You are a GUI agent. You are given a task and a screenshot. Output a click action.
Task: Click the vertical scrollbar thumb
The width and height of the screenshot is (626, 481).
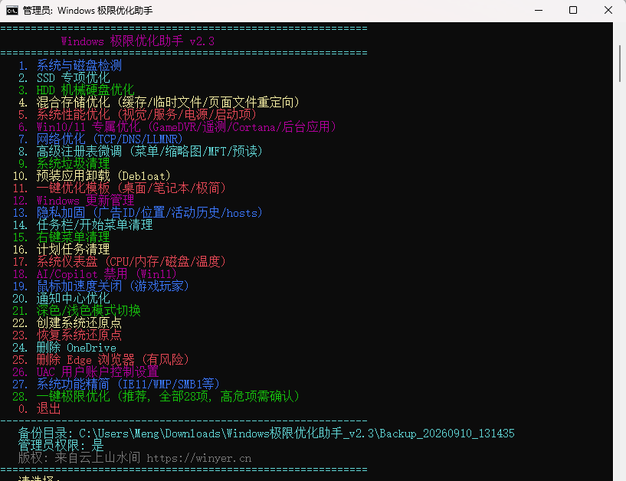[620, 64]
